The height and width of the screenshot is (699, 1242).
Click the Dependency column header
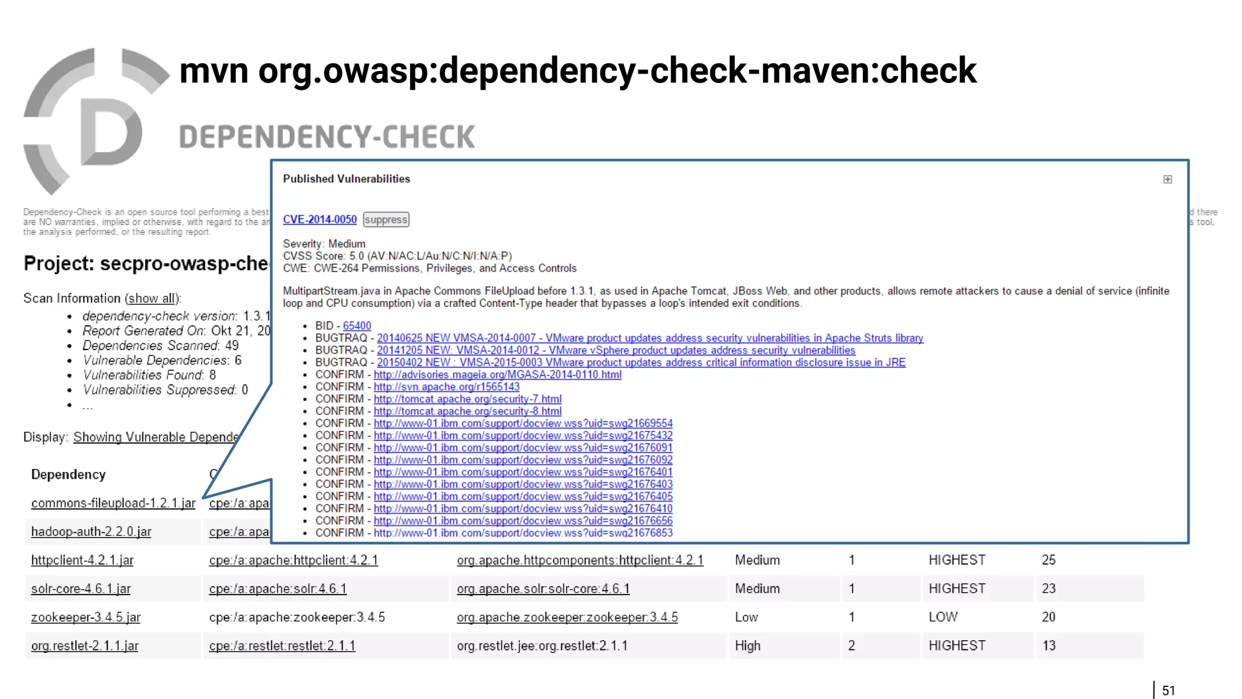(x=69, y=474)
